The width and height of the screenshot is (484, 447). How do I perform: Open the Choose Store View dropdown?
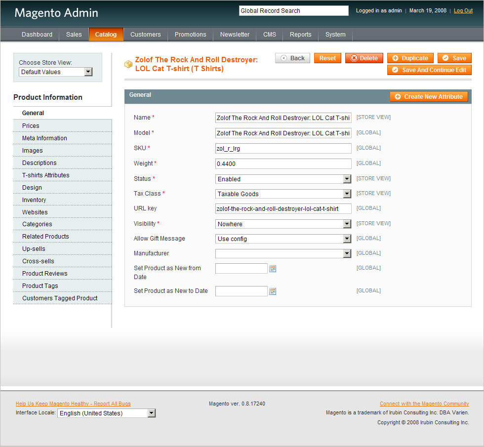(x=56, y=72)
